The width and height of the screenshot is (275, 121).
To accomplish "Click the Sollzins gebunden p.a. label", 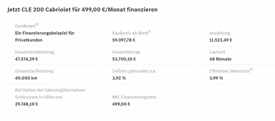I will pos(134,71).
